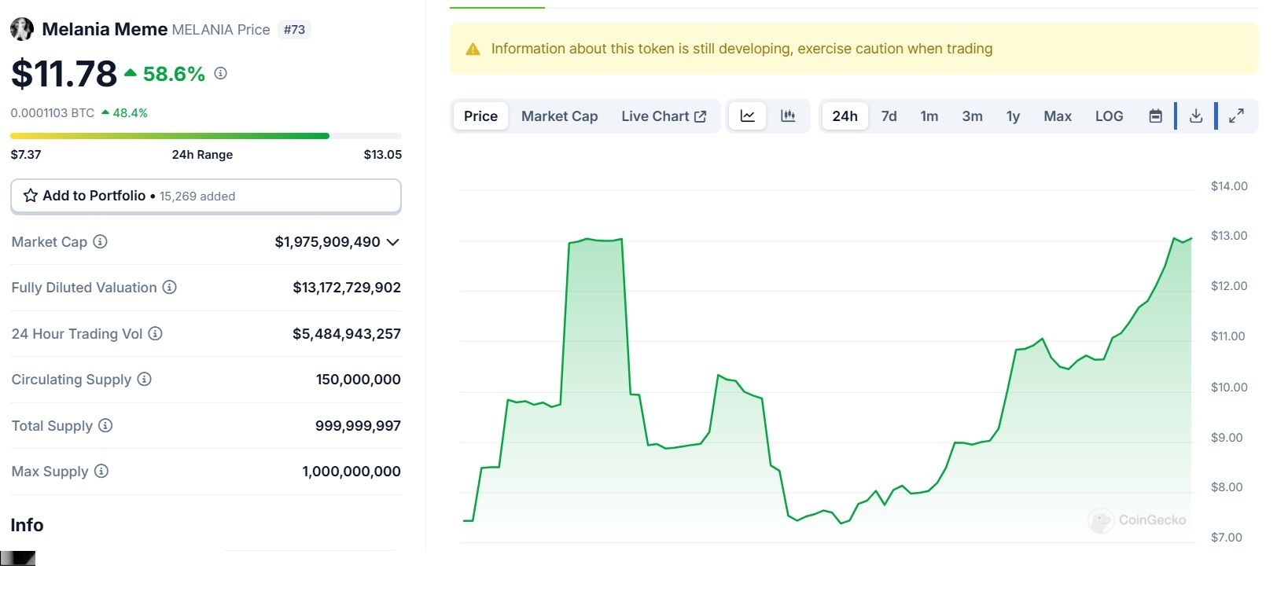Image resolution: width=1288 pixels, height=613 pixels.
Task: Click the 999,999,997 total supply value
Action: (x=358, y=426)
